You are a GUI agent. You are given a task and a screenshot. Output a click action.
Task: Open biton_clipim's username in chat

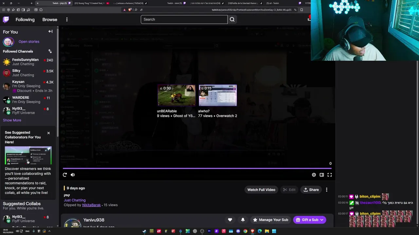point(370,196)
